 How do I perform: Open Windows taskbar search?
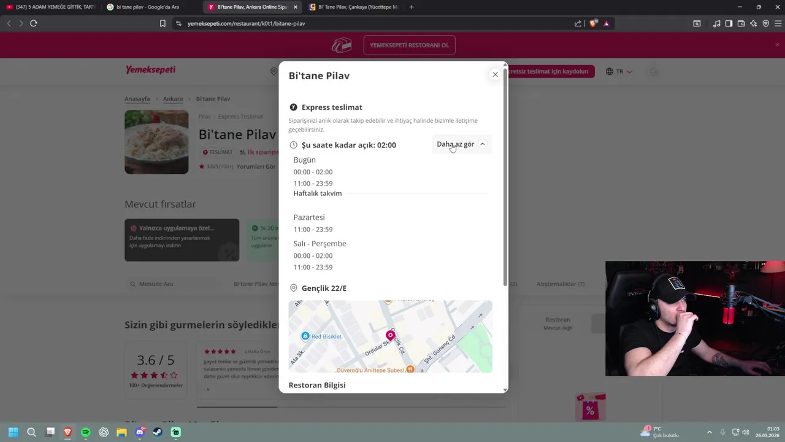(x=31, y=432)
